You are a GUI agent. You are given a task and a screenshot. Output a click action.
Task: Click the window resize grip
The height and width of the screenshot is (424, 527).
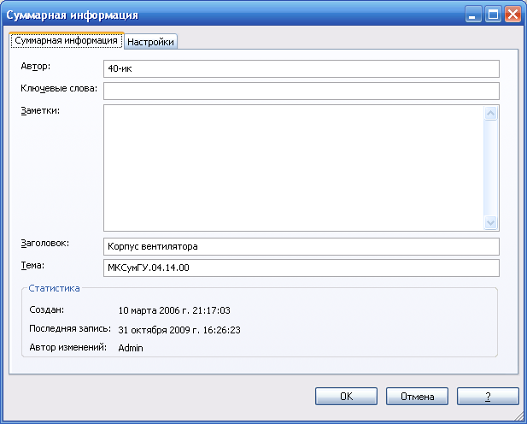(x=519, y=416)
